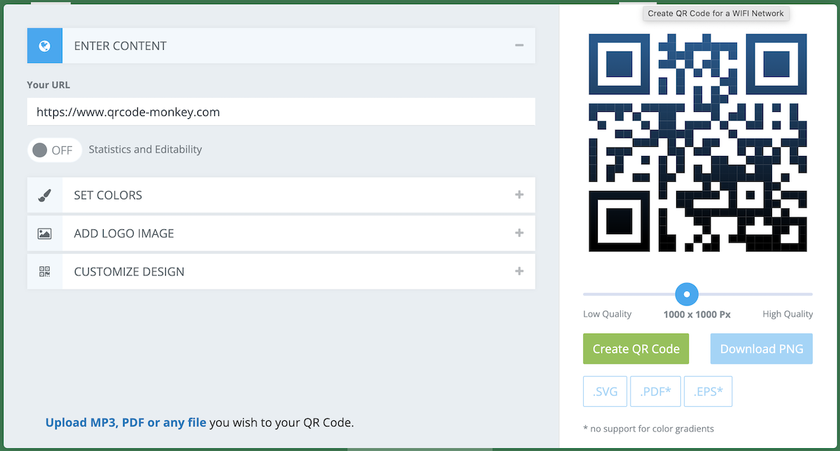Click the globe icon on Enter Content header

pos(44,45)
